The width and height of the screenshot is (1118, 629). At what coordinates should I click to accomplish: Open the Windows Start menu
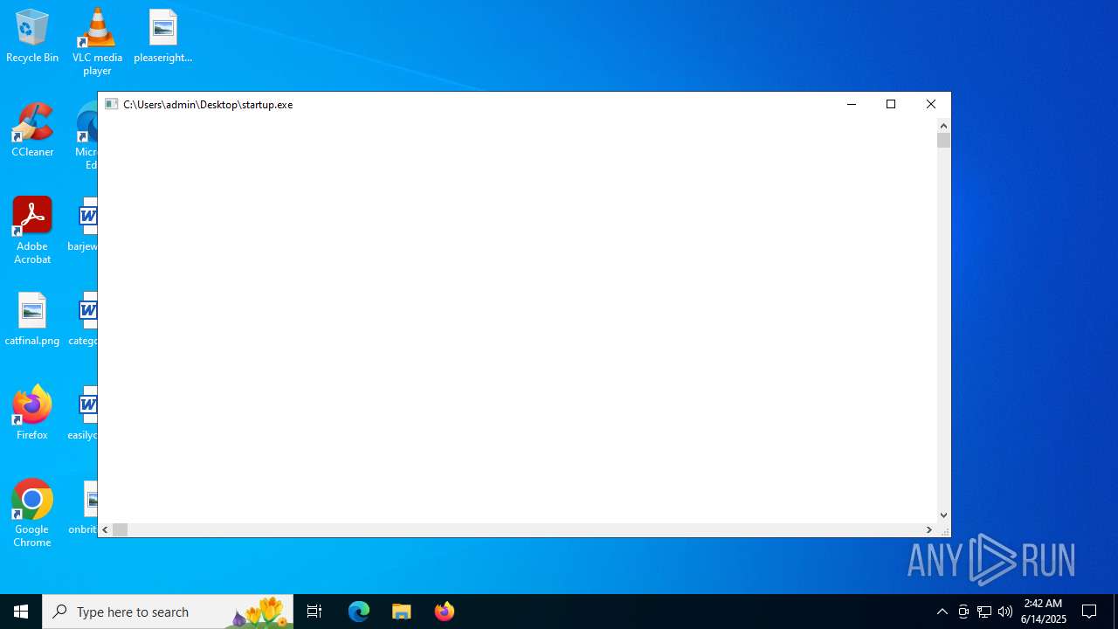21,612
